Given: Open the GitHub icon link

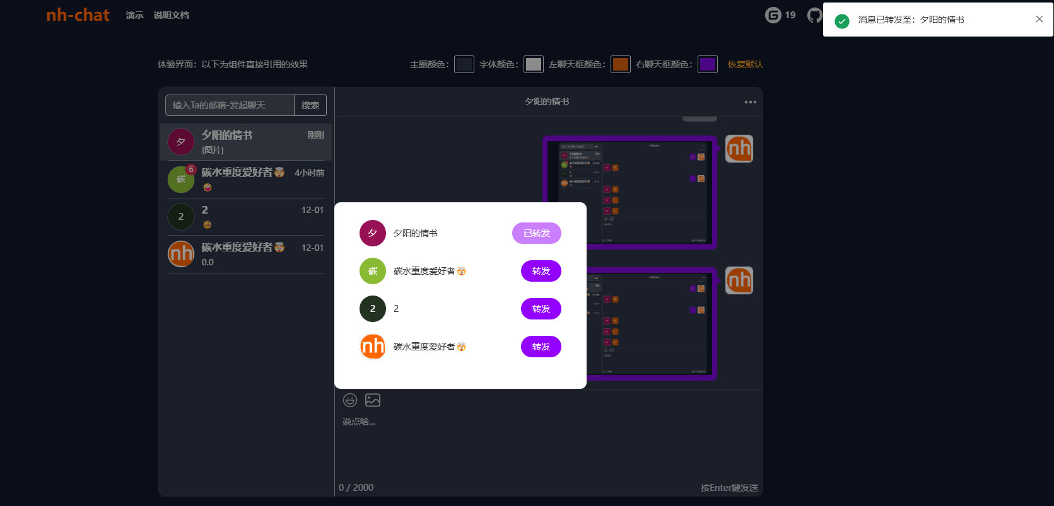Looking at the screenshot, I should (x=814, y=15).
